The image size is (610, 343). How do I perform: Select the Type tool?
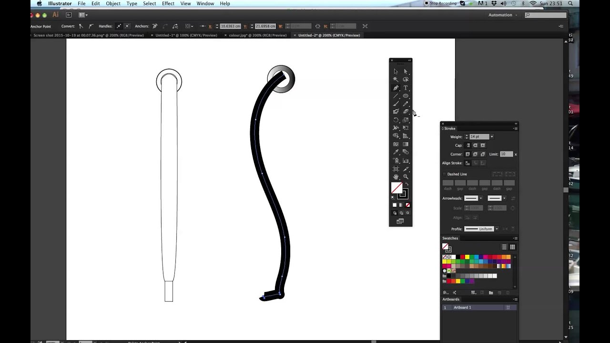tap(406, 88)
